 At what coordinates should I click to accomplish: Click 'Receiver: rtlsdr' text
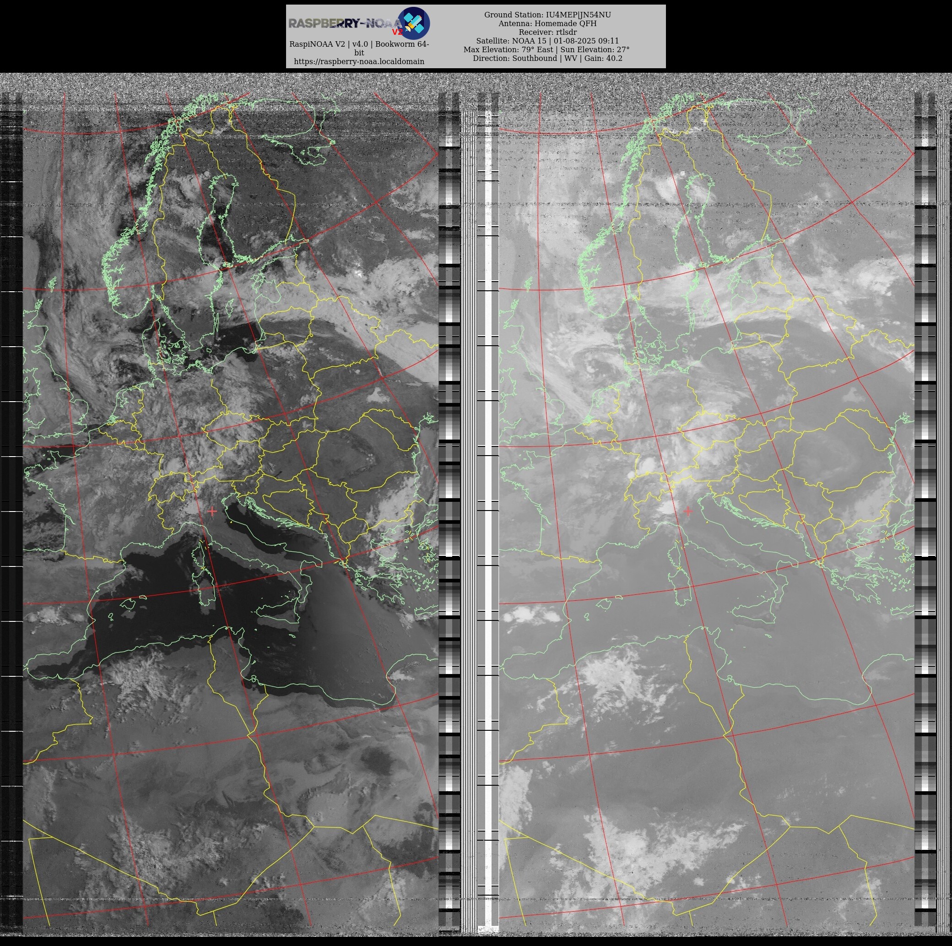547,32
